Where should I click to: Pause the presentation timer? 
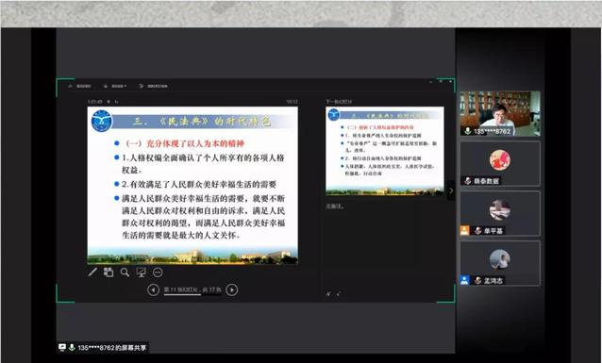click(109, 102)
